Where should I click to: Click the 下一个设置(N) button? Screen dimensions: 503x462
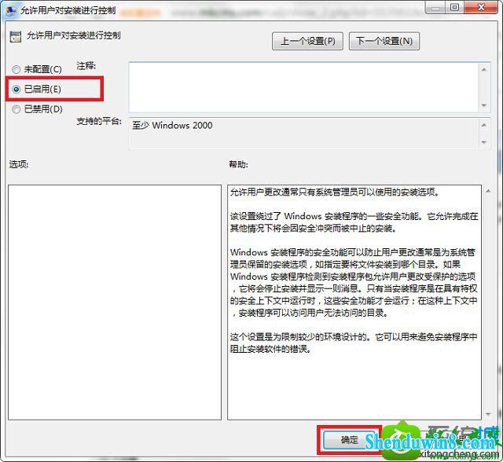tap(384, 41)
